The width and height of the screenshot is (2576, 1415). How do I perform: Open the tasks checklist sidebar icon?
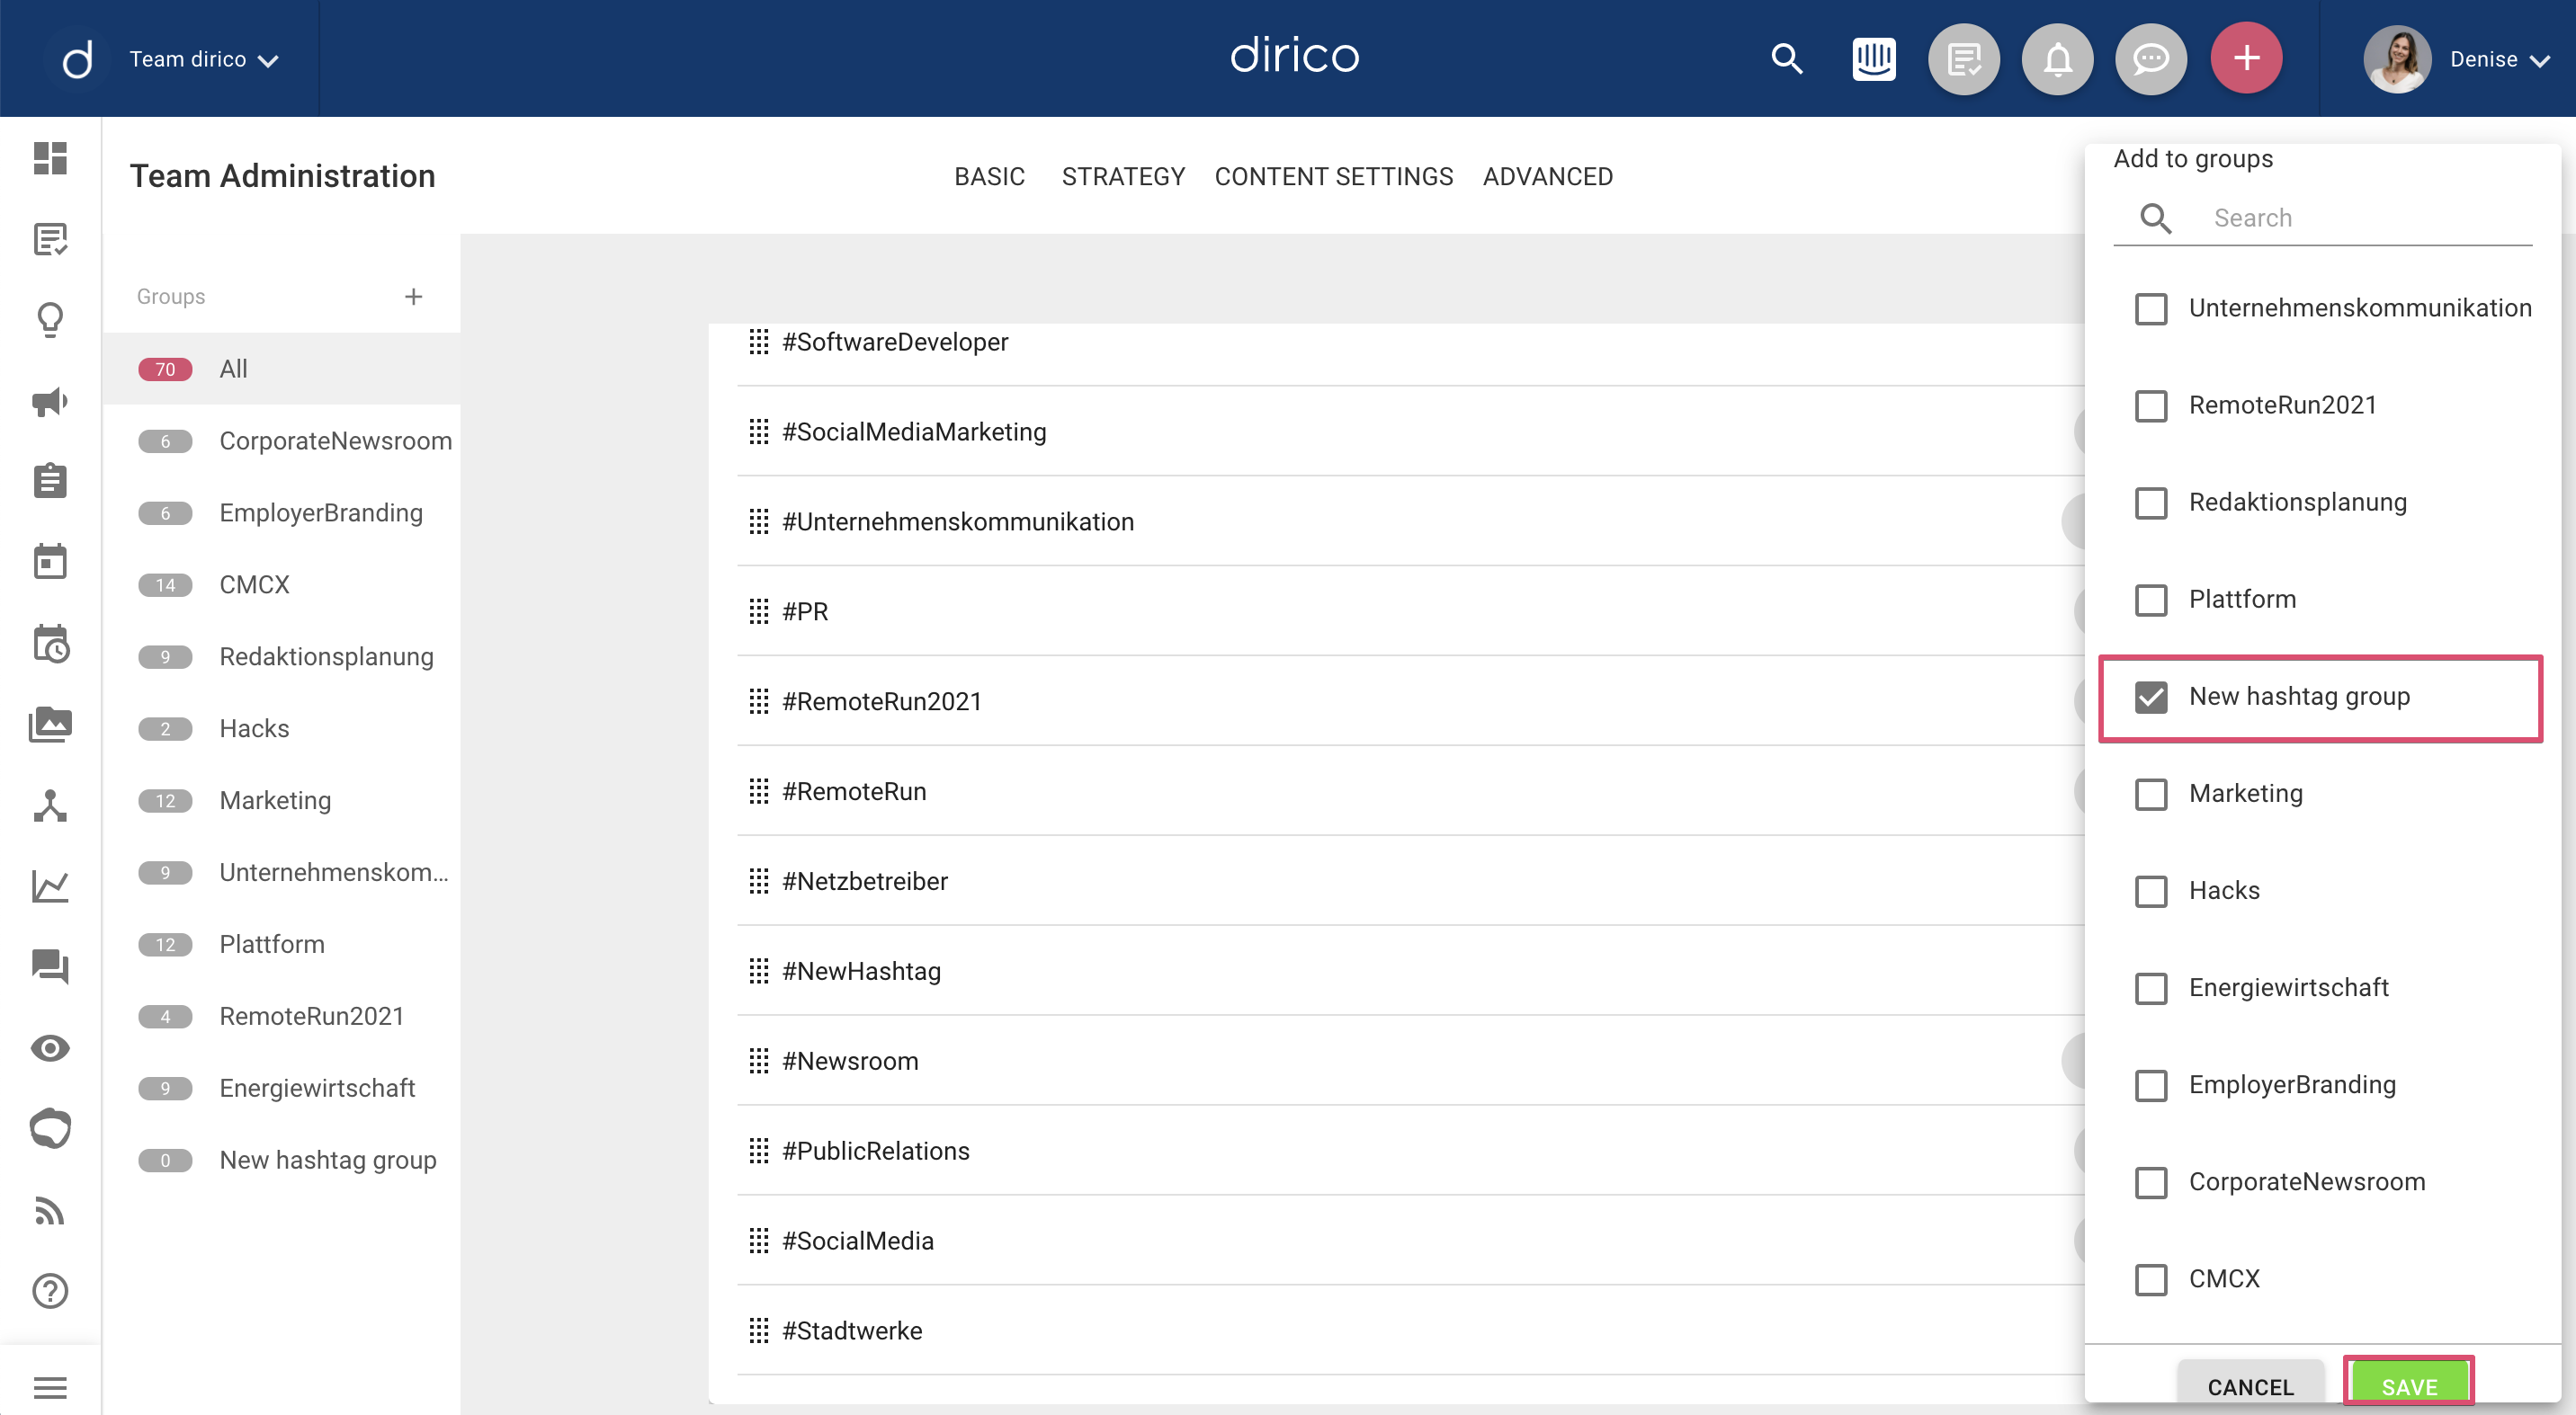pos(50,239)
